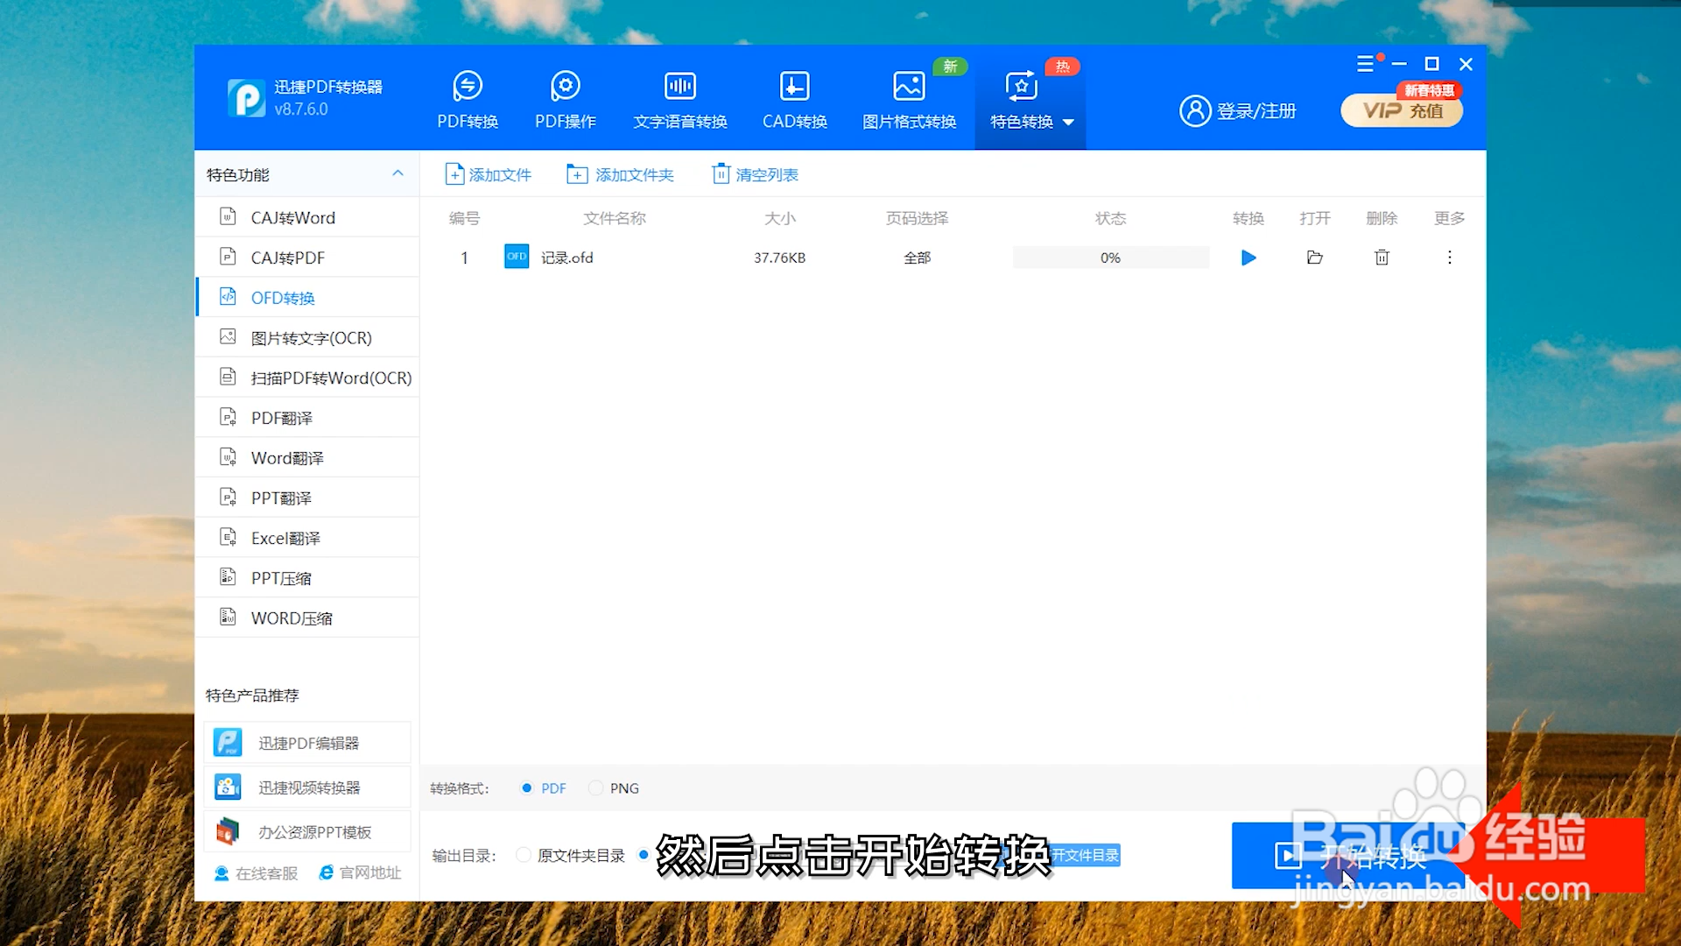Open 官网地址 website link

pos(360,872)
